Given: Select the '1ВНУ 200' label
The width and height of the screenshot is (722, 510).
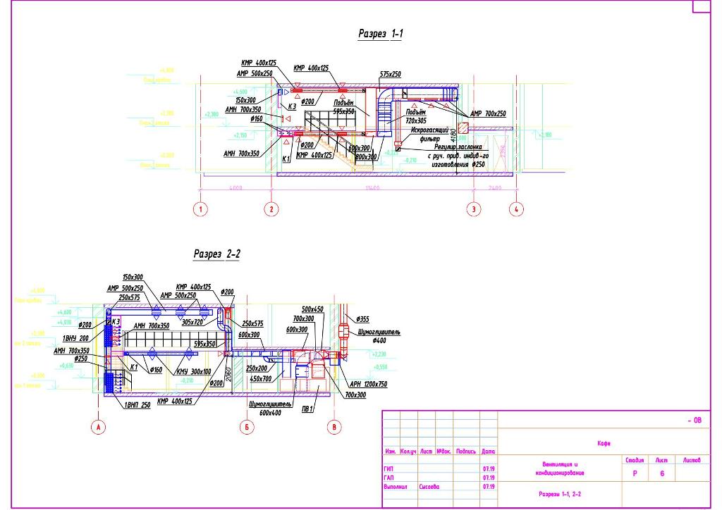Looking at the screenshot, I should click(75, 338).
